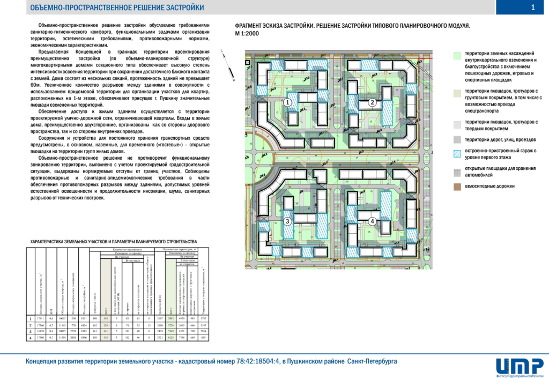Viewport: 549px width, 388px height.
Task: Click legend text 'территории зеленых насаждений'
Action: pyautogui.click(x=499, y=54)
